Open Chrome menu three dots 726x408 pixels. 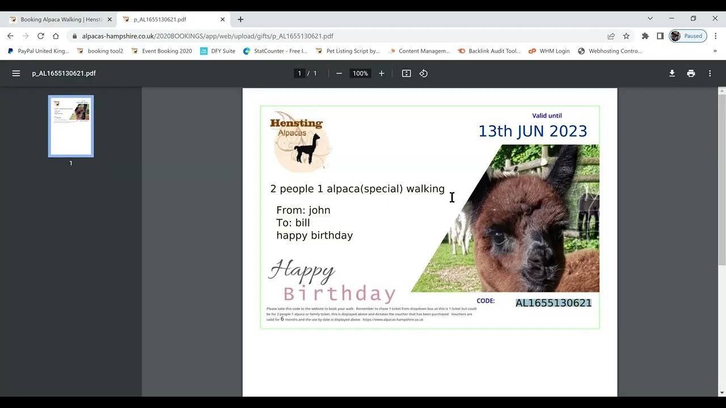click(716, 36)
